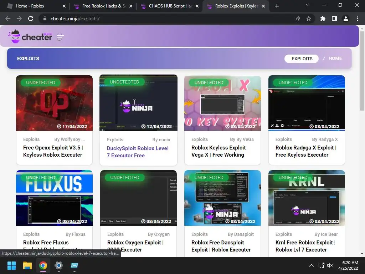Viewport: 365px width, 274px height.
Task: Click the address bar URL
Action: point(75,19)
